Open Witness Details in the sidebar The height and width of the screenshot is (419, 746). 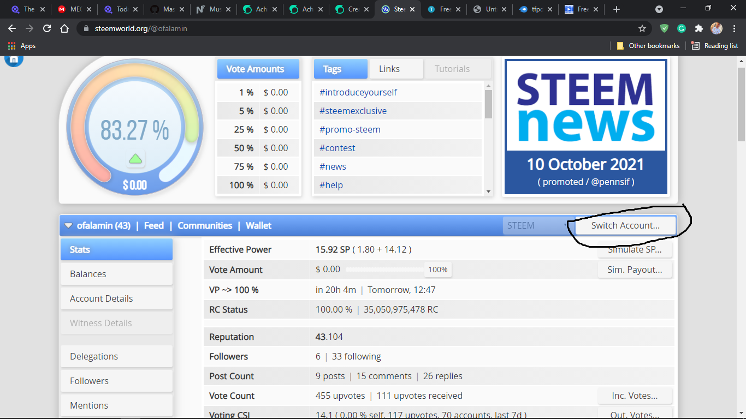[116, 323]
